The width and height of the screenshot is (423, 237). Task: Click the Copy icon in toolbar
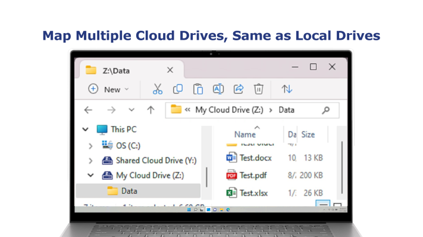177,89
